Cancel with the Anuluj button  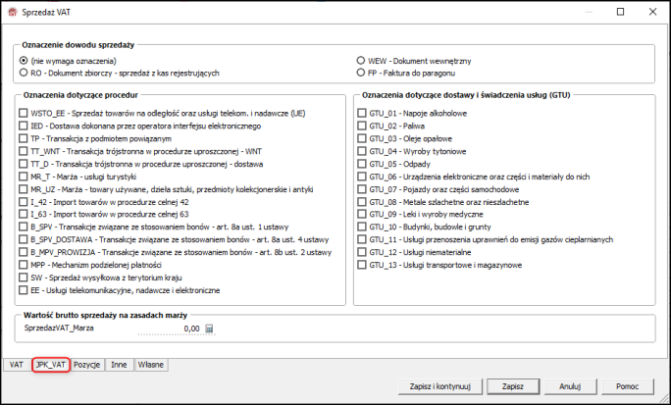[x=571, y=386]
